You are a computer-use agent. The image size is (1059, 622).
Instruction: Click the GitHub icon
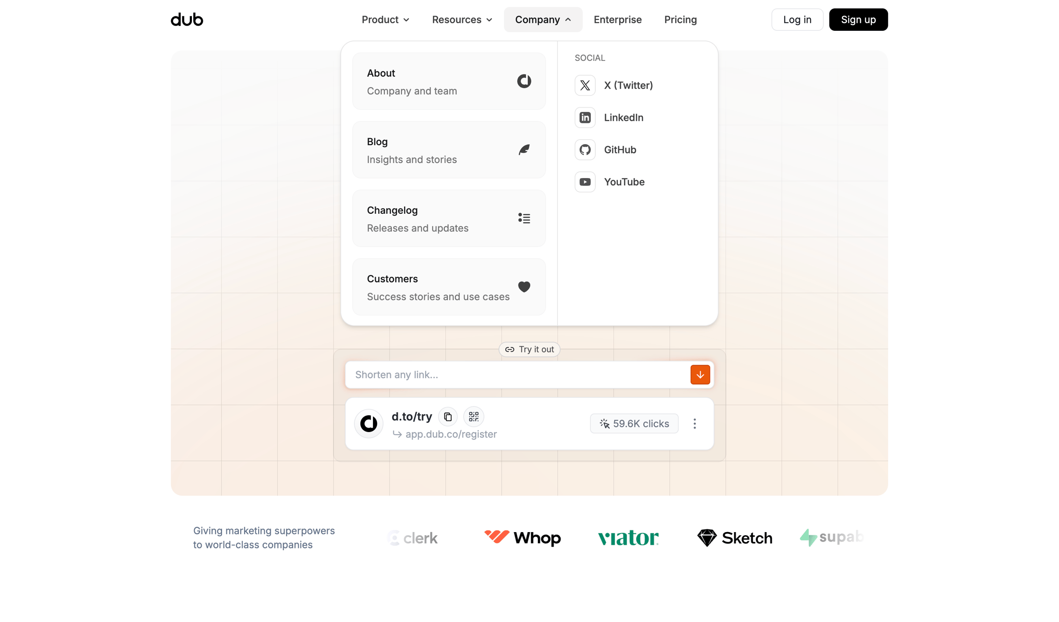coord(585,150)
